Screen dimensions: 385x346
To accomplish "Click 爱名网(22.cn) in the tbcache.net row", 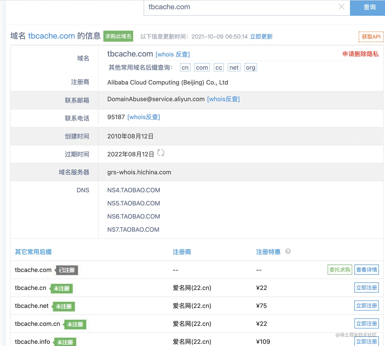I will coord(192,306).
